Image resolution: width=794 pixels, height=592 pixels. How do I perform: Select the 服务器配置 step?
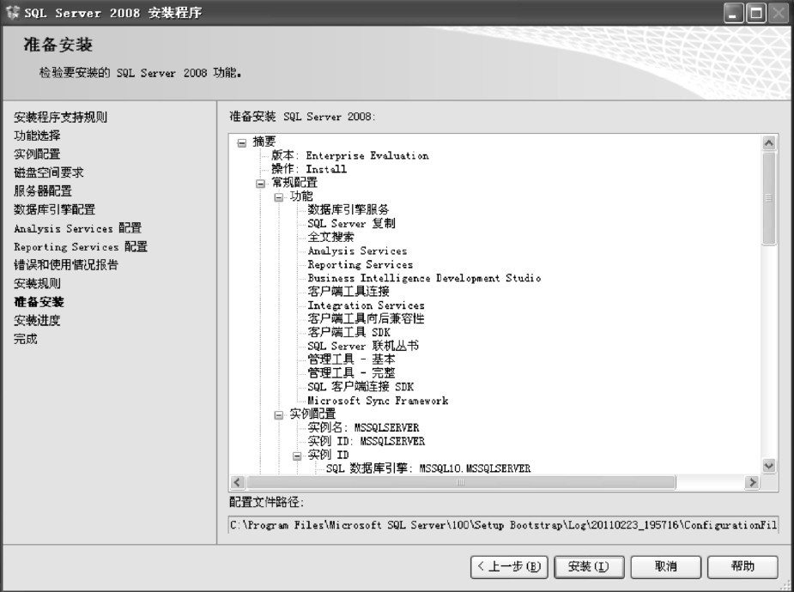pos(43,190)
